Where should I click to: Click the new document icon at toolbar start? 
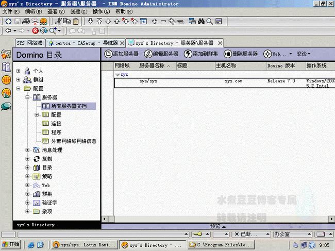8,21
